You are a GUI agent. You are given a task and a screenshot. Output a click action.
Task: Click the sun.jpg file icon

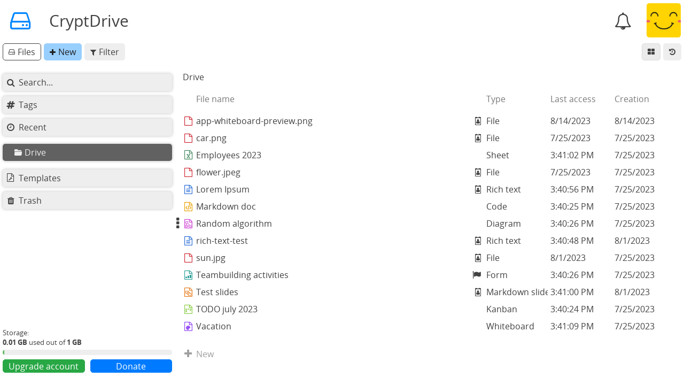coord(188,258)
